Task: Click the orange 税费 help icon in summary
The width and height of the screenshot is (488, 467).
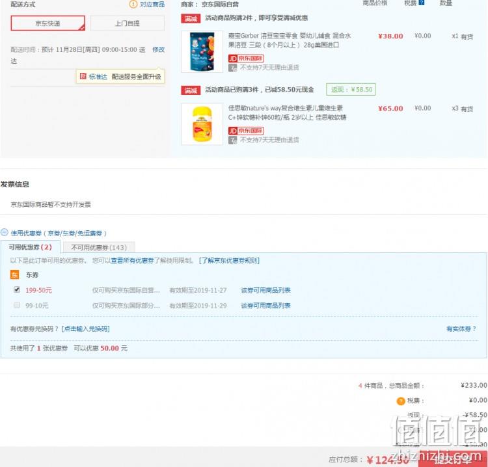Action: click(401, 401)
